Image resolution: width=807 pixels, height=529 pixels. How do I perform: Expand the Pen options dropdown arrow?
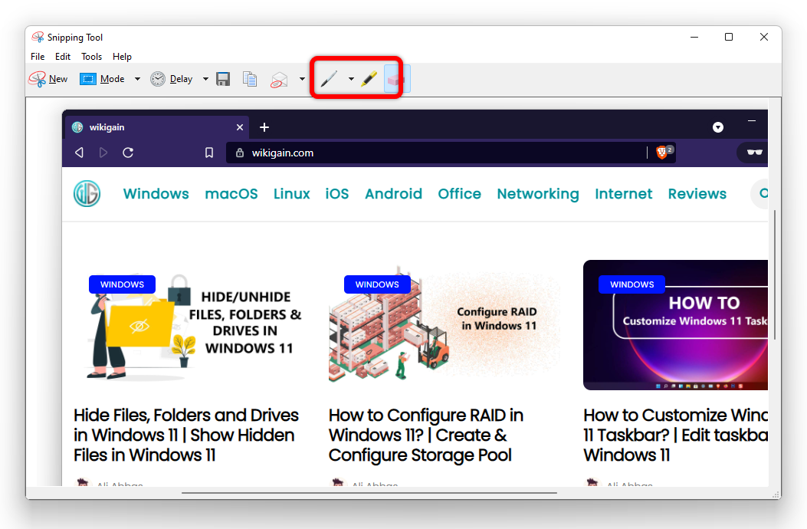click(351, 79)
